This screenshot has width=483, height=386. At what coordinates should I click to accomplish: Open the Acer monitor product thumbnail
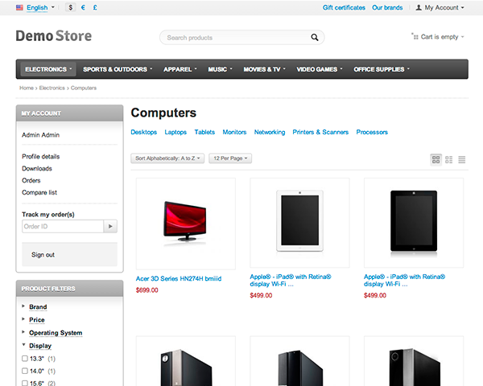186,224
